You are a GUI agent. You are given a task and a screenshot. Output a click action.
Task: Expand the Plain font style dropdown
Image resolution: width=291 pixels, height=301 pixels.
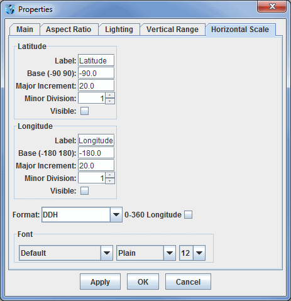146,253
